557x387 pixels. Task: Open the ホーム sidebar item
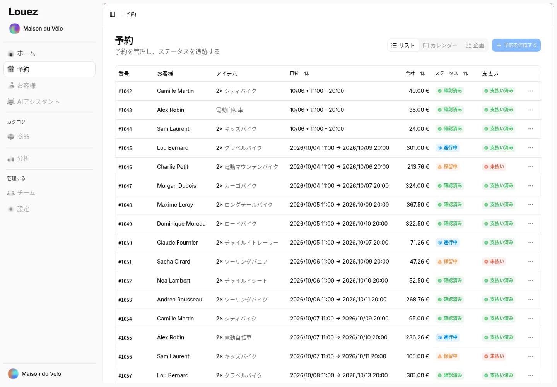coord(50,53)
